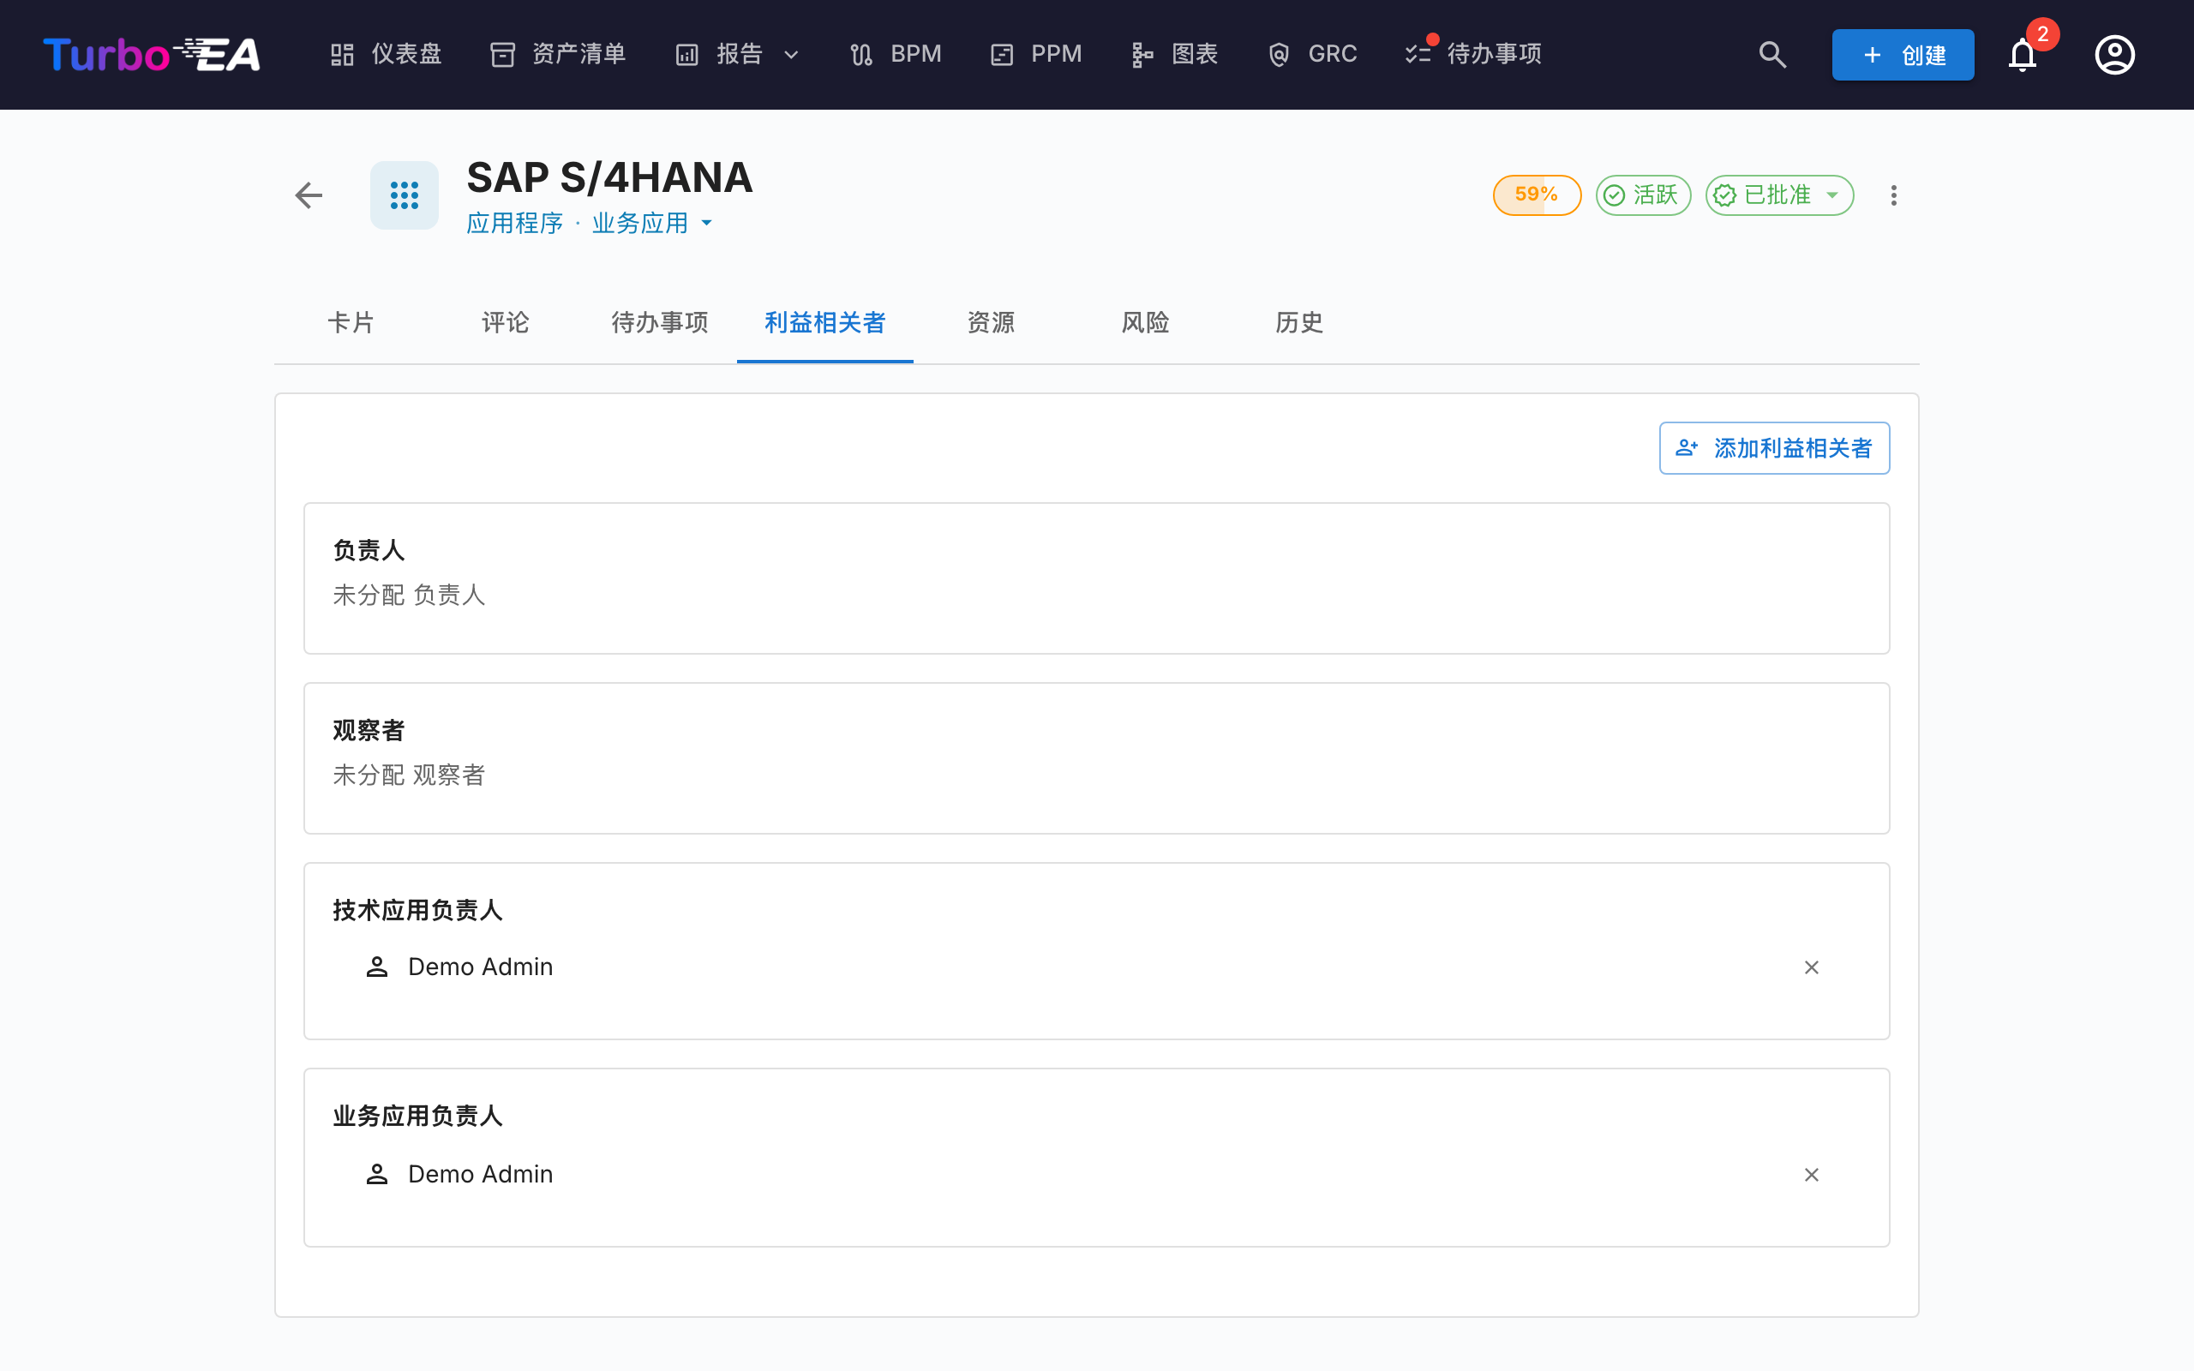The image size is (2194, 1371).
Task: Open the 仪表盘 dashboard menu
Action: (386, 54)
